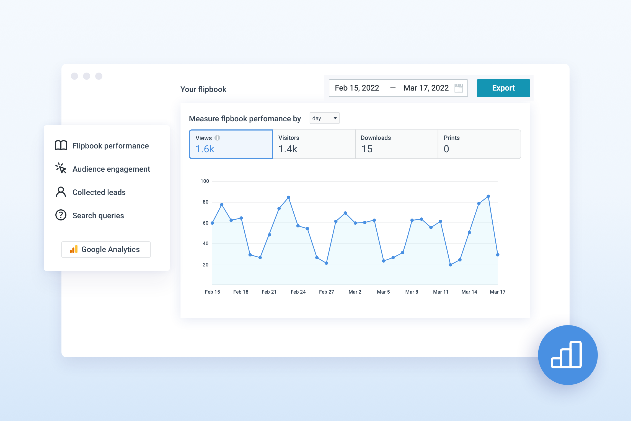The height and width of the screenshot is (421, 631).
Task: Open the day performance dropdown
Action: (324, 118)
